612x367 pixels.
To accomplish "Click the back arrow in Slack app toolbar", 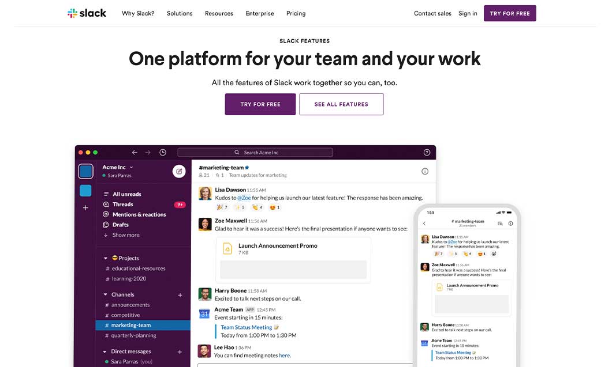I will point(135,152).
